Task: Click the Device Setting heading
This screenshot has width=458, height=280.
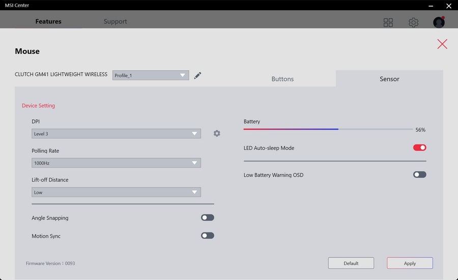Action: click(x=38, y=105)
